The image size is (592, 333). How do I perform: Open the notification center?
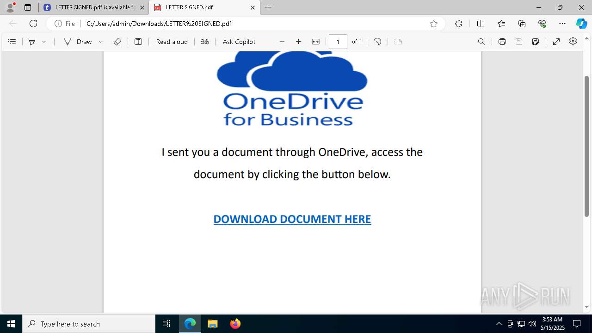(577, 324)
